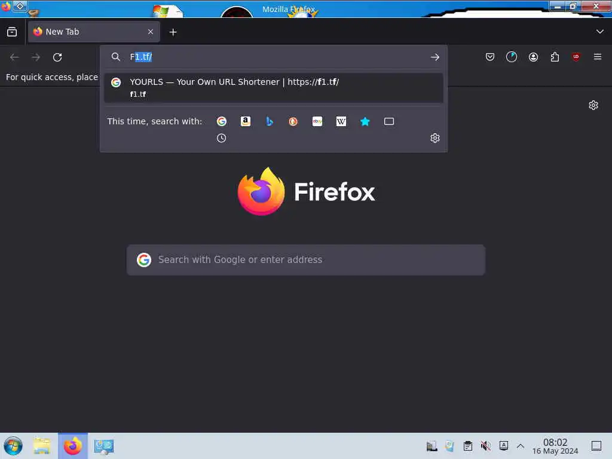Image resolution: width=612 pixels, height=459 pixels.
Task: Search in Bookmarks with star icon
Action: pos(365,121)
